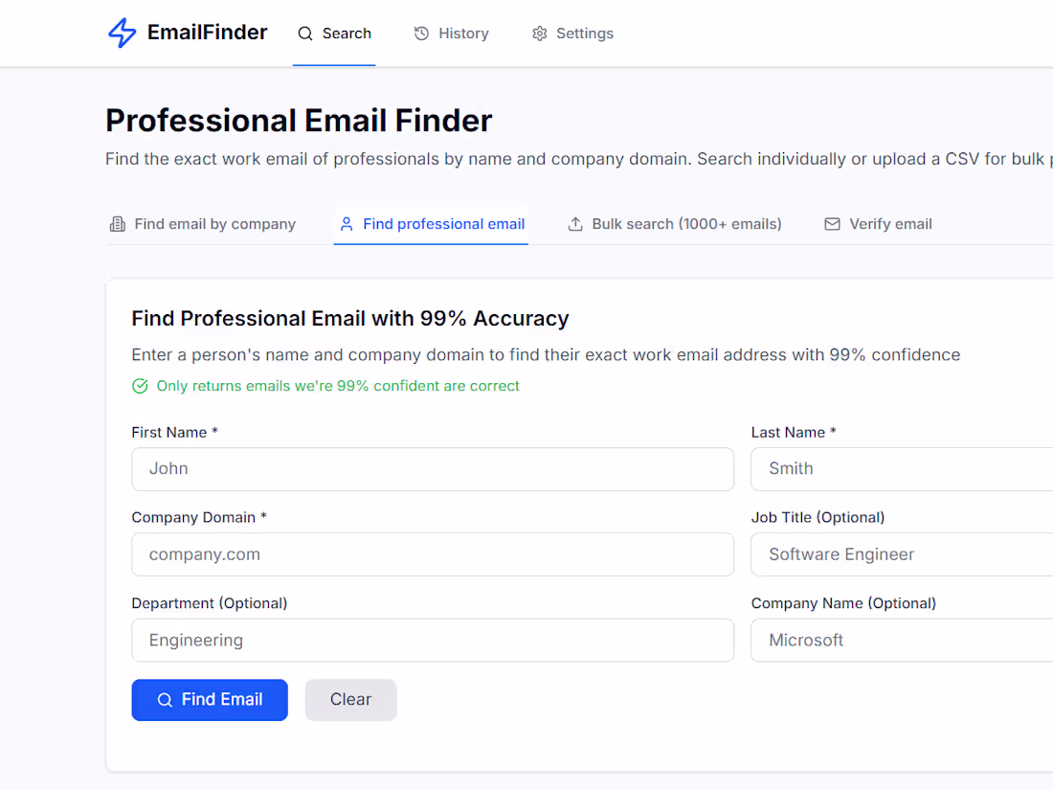The height and width of the screenshot is (790, 1053).
Task: Focus the Job Title input field
Action: point(902,554)
